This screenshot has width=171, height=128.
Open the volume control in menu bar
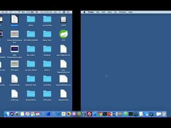(x=23, y=12)
